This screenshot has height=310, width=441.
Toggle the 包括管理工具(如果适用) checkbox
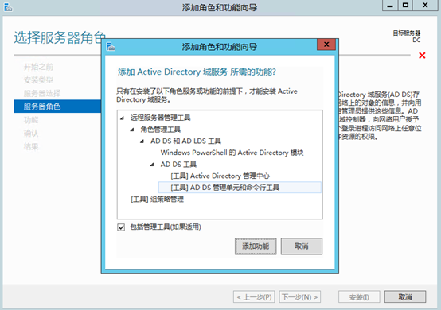(121, 227)
